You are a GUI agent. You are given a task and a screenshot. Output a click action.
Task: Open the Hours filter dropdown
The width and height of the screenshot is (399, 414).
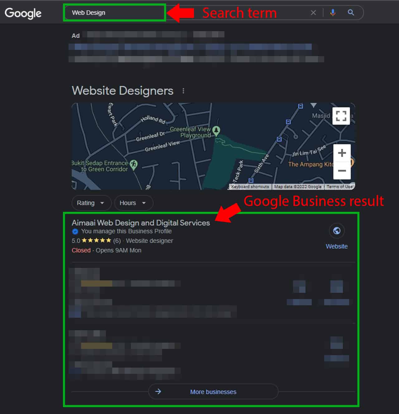pyautogui.click(x=134, y=203)
